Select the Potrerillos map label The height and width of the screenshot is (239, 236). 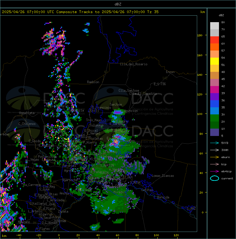tap(47, 157)
